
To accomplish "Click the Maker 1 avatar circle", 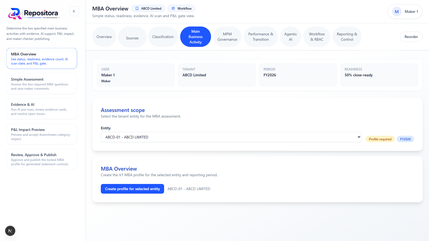I will 397,12.
